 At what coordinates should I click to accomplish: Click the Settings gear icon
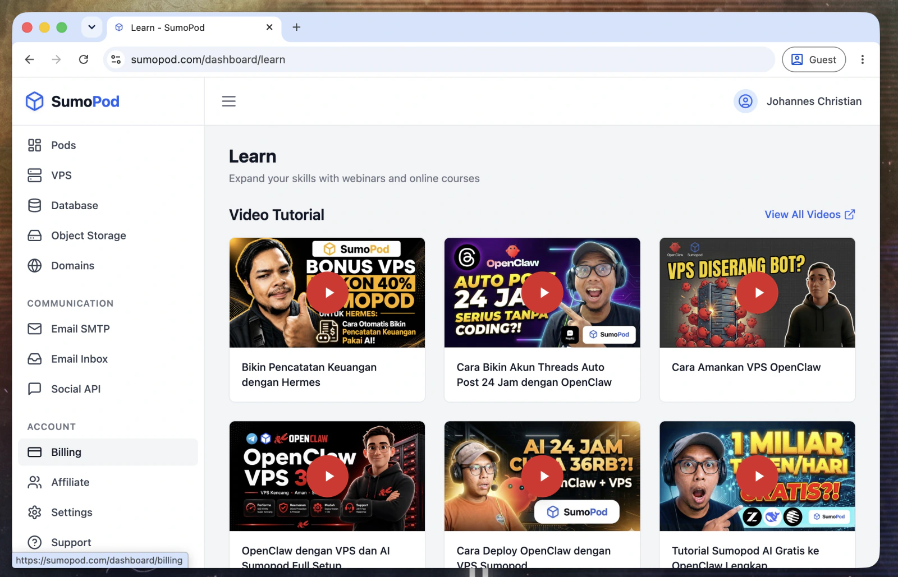[35, 513]
